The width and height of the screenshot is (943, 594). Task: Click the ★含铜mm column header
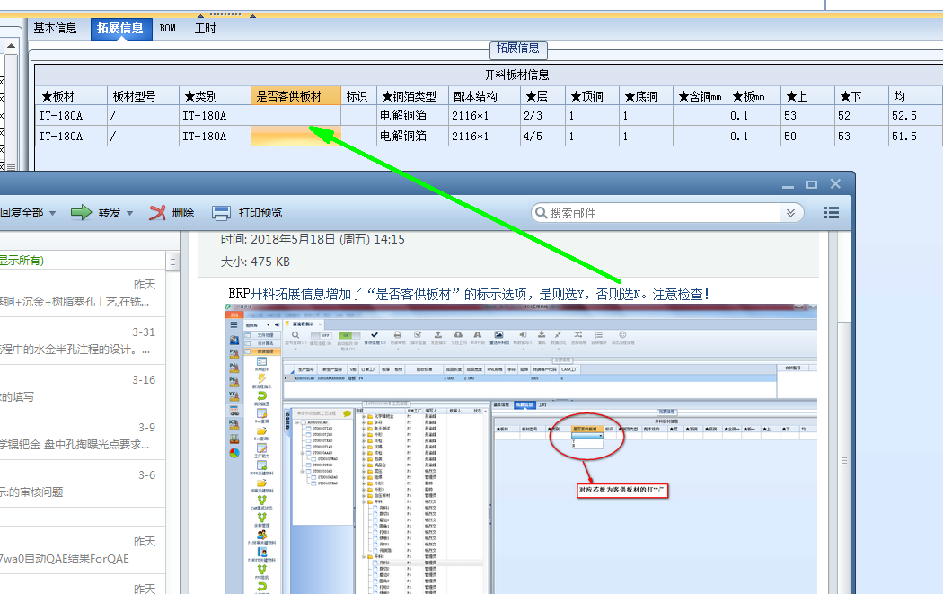(x=700, y=96)
